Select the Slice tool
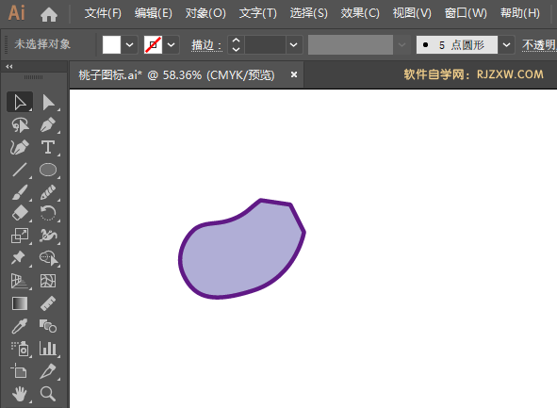557x408 pixels. point(48,371)
